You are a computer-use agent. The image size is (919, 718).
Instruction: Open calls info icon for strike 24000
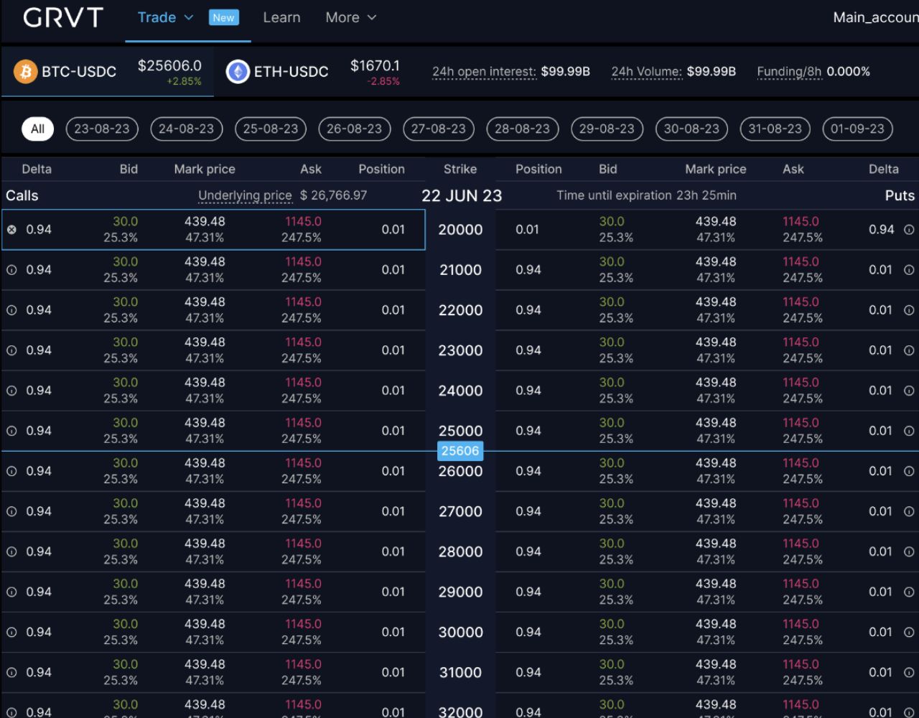[11, 391]
